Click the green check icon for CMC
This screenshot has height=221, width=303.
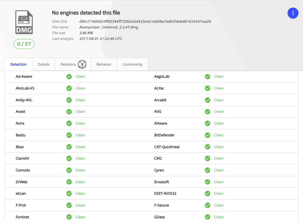pos(207,158)
